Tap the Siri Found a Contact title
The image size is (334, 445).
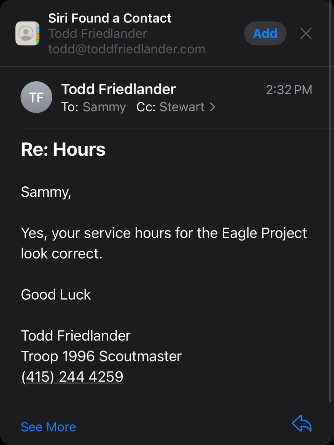[110, 18]
